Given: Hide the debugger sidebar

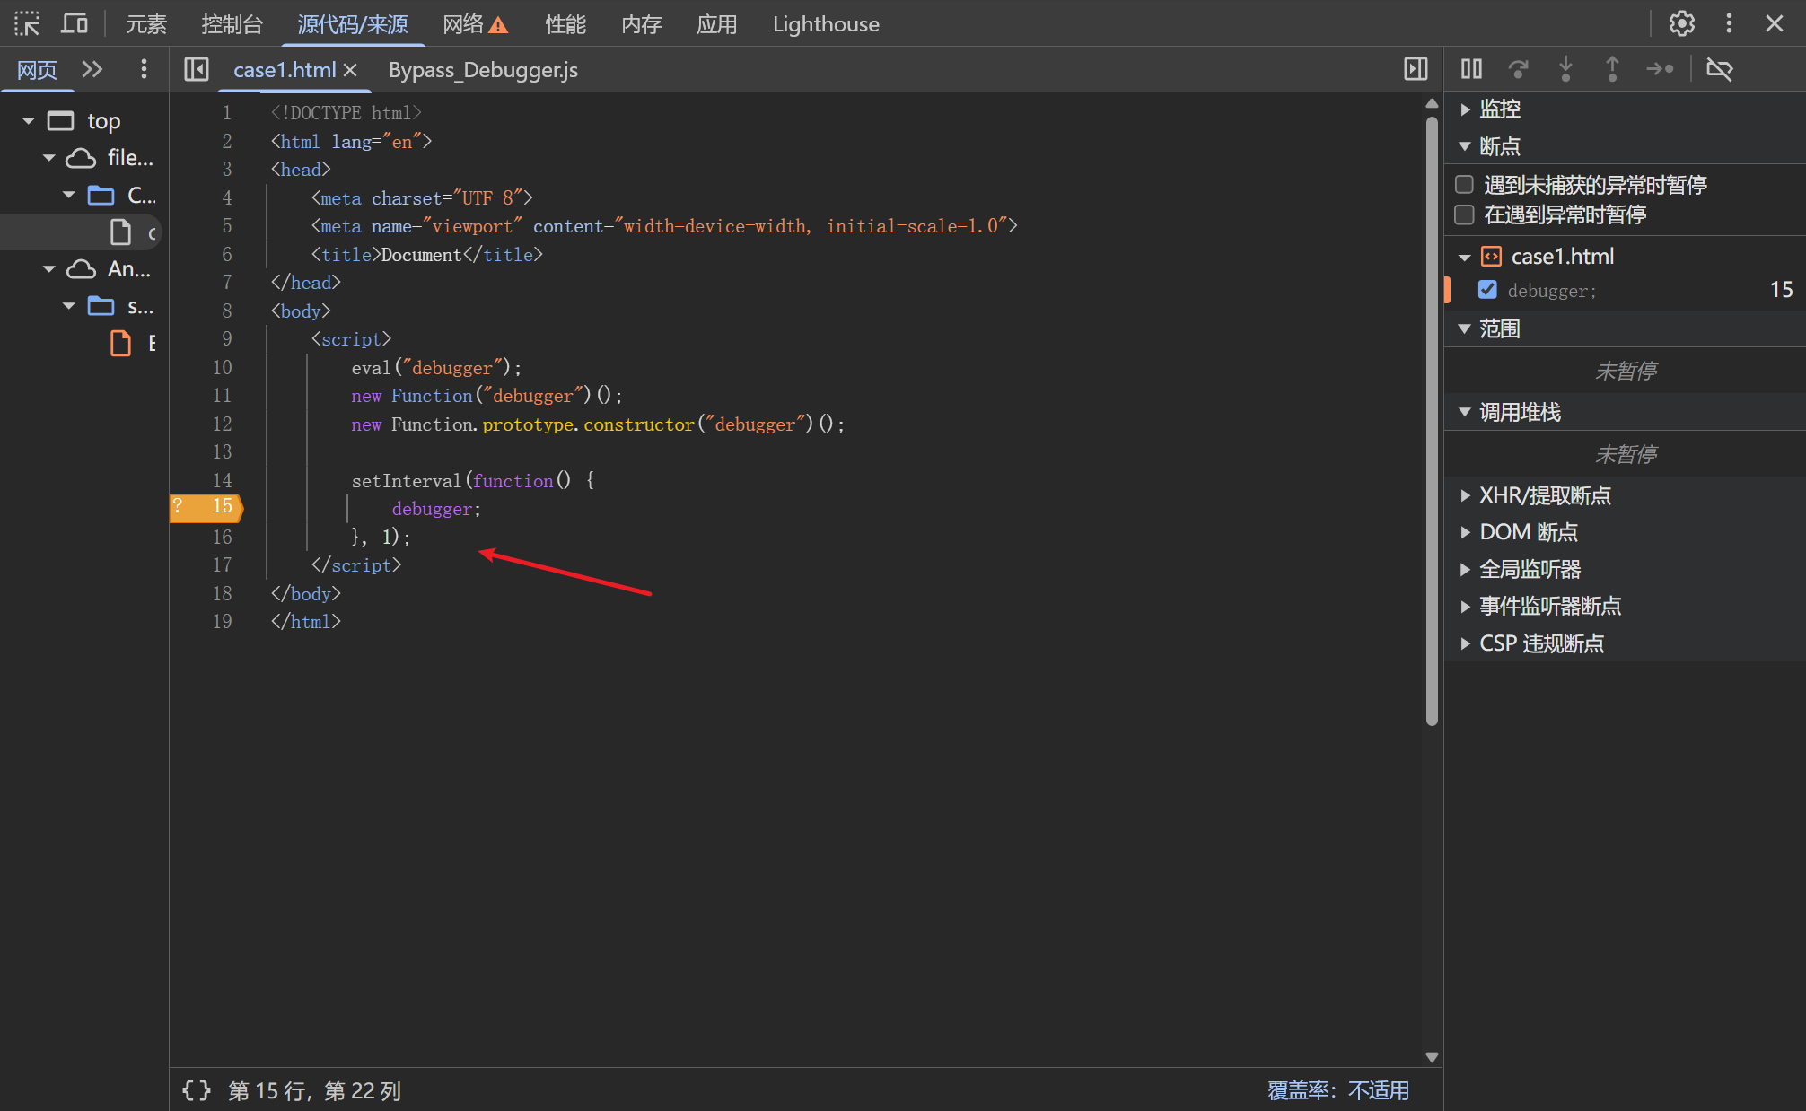Looking at the screenshot, I should 1416,69.
